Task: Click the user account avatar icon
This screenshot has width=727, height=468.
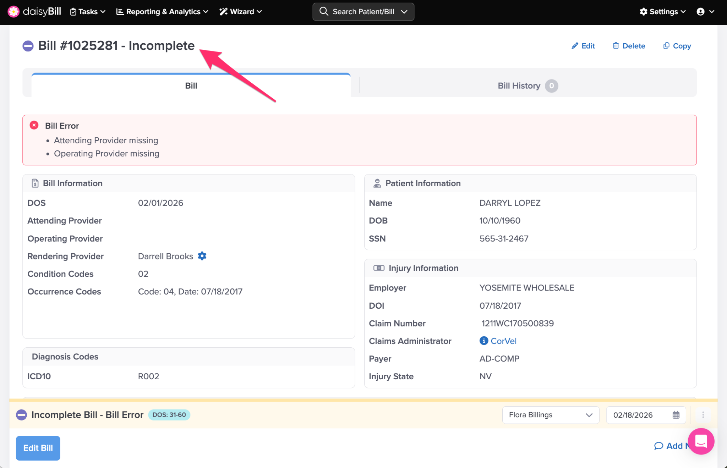Action: 700,11
